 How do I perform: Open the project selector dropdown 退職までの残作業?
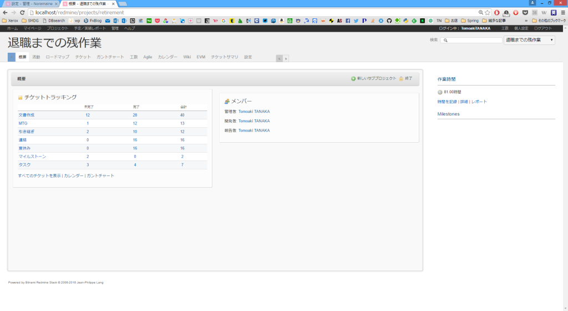pos(529,40)
